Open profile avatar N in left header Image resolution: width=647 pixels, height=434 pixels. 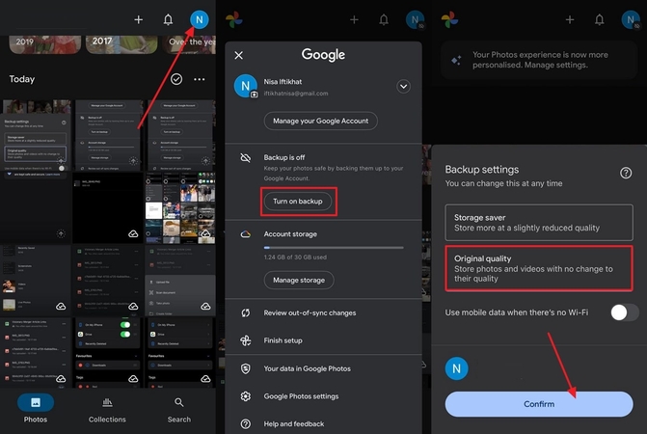click(199, 19)
